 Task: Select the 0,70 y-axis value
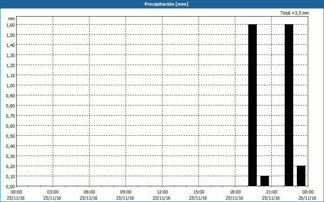point(11,116)
